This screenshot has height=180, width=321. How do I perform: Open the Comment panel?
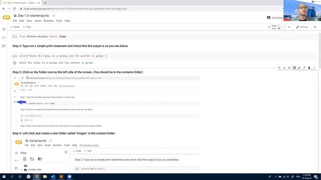click(x=275, y=18)
